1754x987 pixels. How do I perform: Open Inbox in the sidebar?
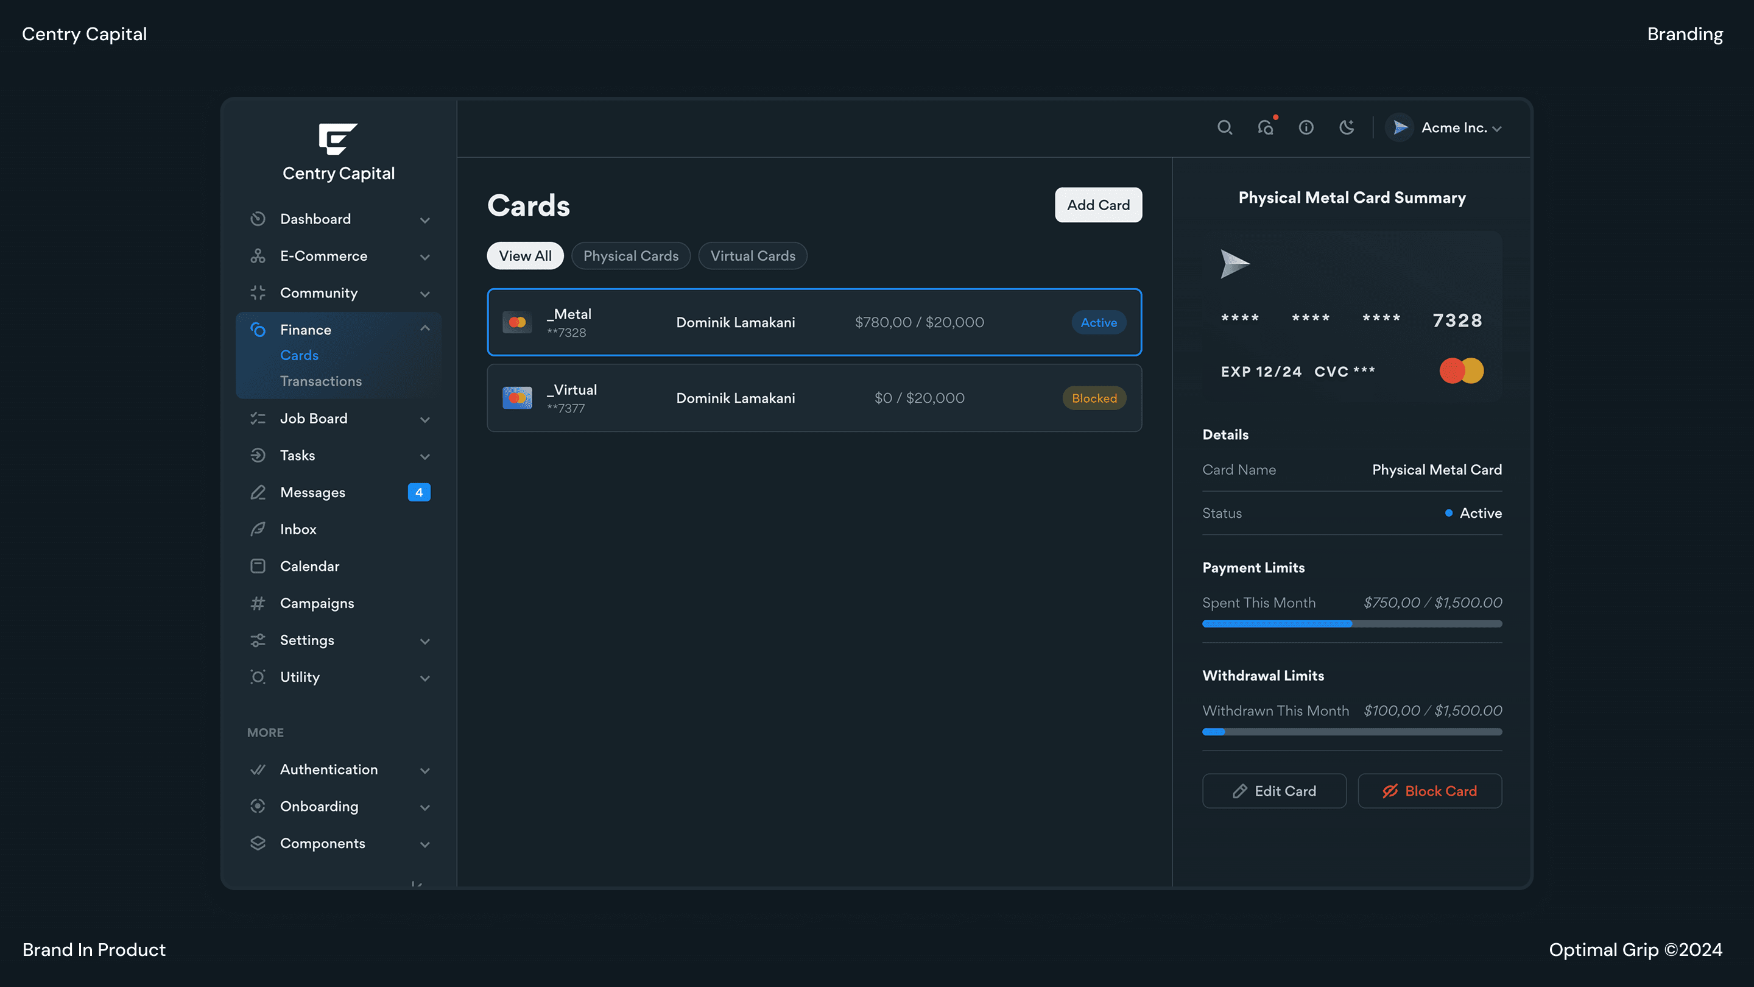(x=298, y=529)
